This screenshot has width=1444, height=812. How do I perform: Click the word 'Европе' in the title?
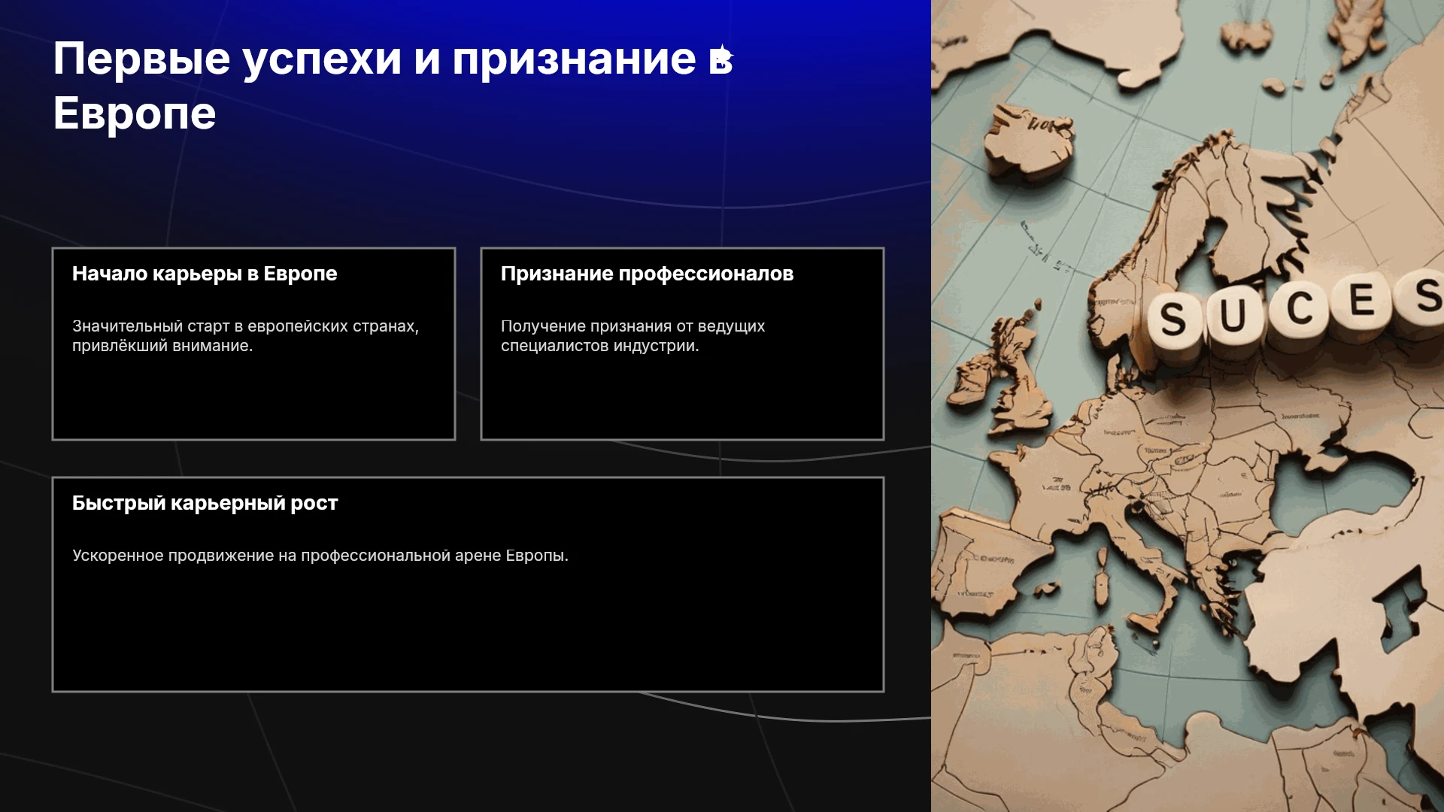click(x=135, y=114)
